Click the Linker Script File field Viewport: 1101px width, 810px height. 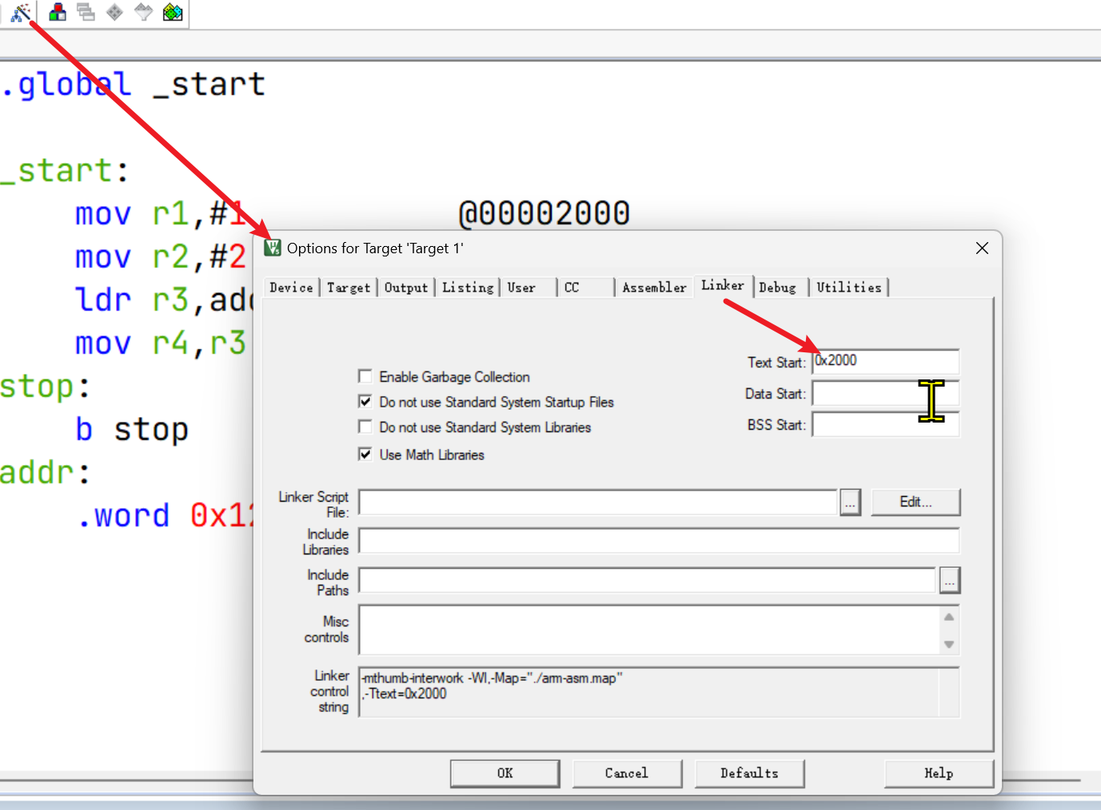(x=598, y=502)
